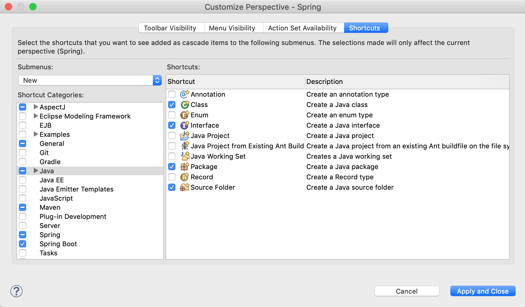Click the Annotation shortcut icon
525x307 pixels.
[185, 94]
